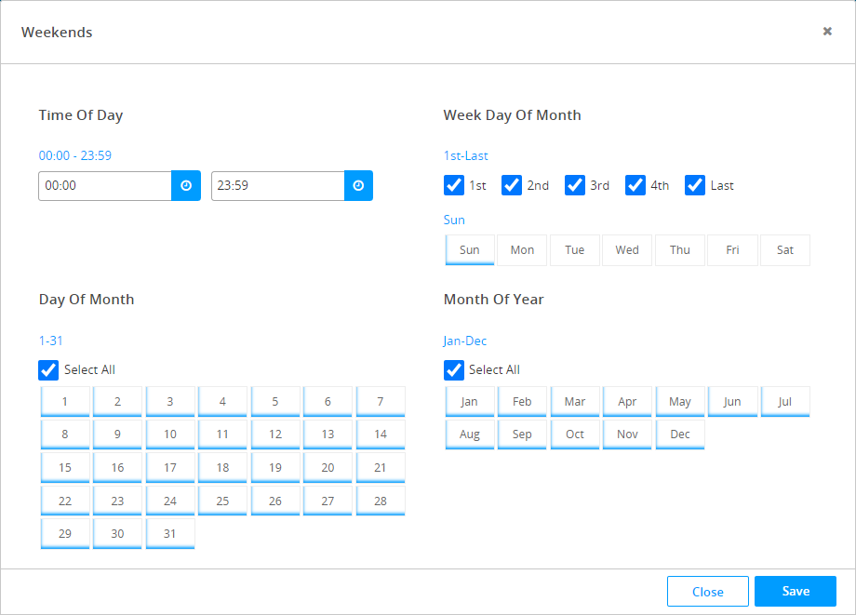The width and height of the screenshot is (856, 615).
Task: Uncheck the 3rd week checkbox
Action: tap(575, 185)
